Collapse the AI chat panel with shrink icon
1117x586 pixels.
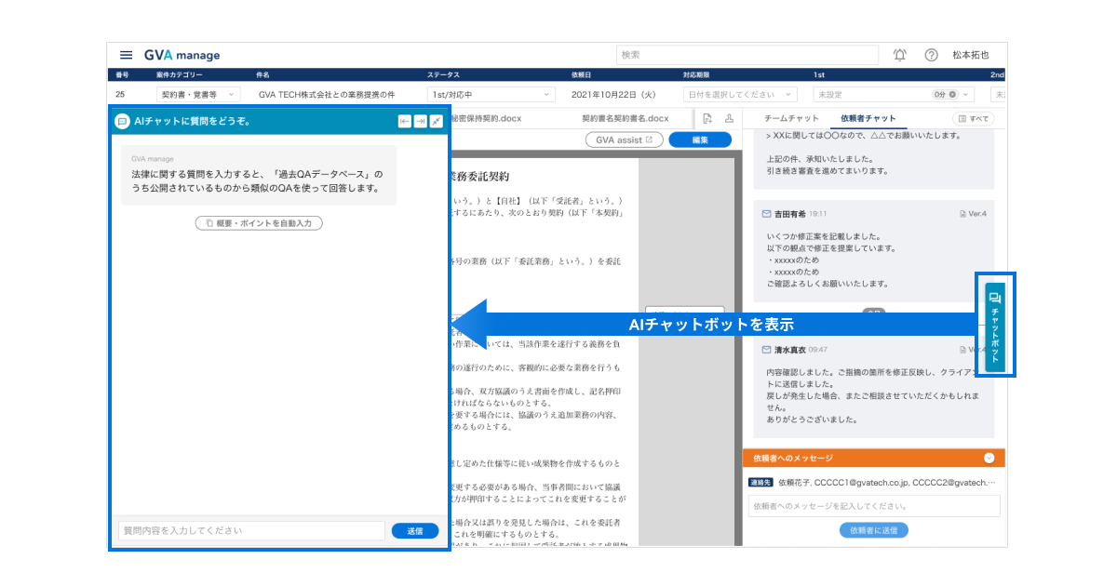coord(436,121)
